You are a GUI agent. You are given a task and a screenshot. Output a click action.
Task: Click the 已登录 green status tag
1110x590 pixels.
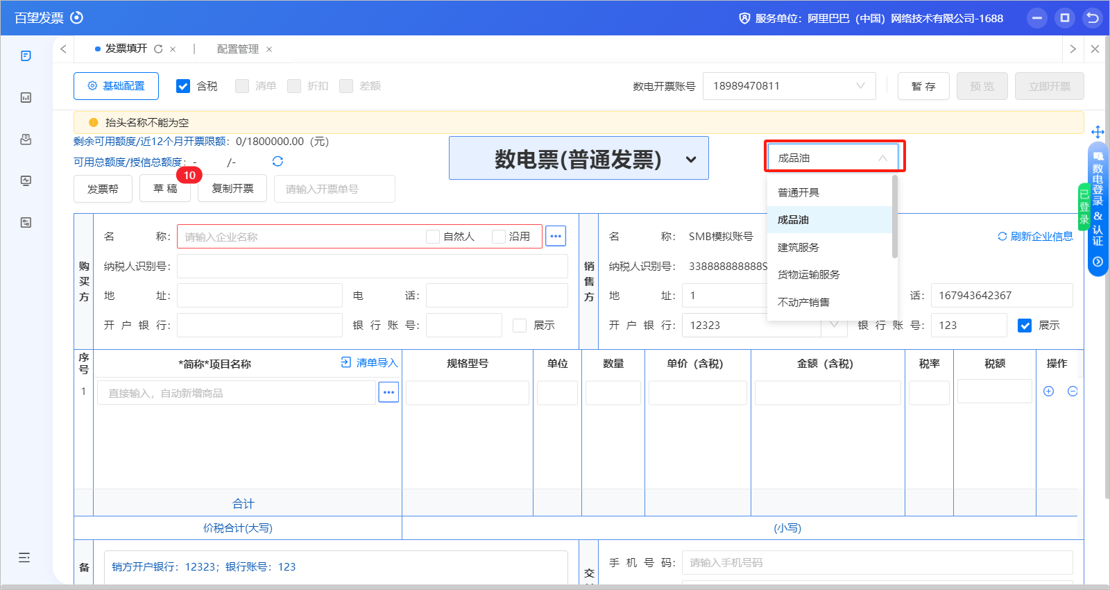click(x=1084, y=207)
